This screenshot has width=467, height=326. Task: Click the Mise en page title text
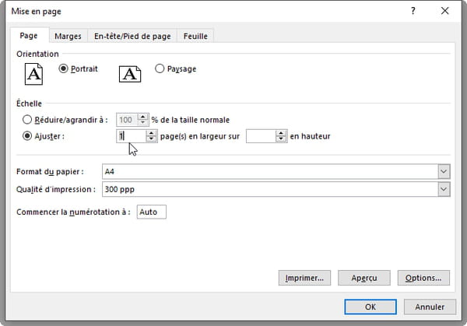tap(37, 12)
